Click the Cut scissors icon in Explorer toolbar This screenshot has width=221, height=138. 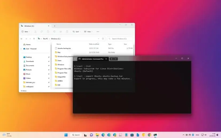[35, 32]
